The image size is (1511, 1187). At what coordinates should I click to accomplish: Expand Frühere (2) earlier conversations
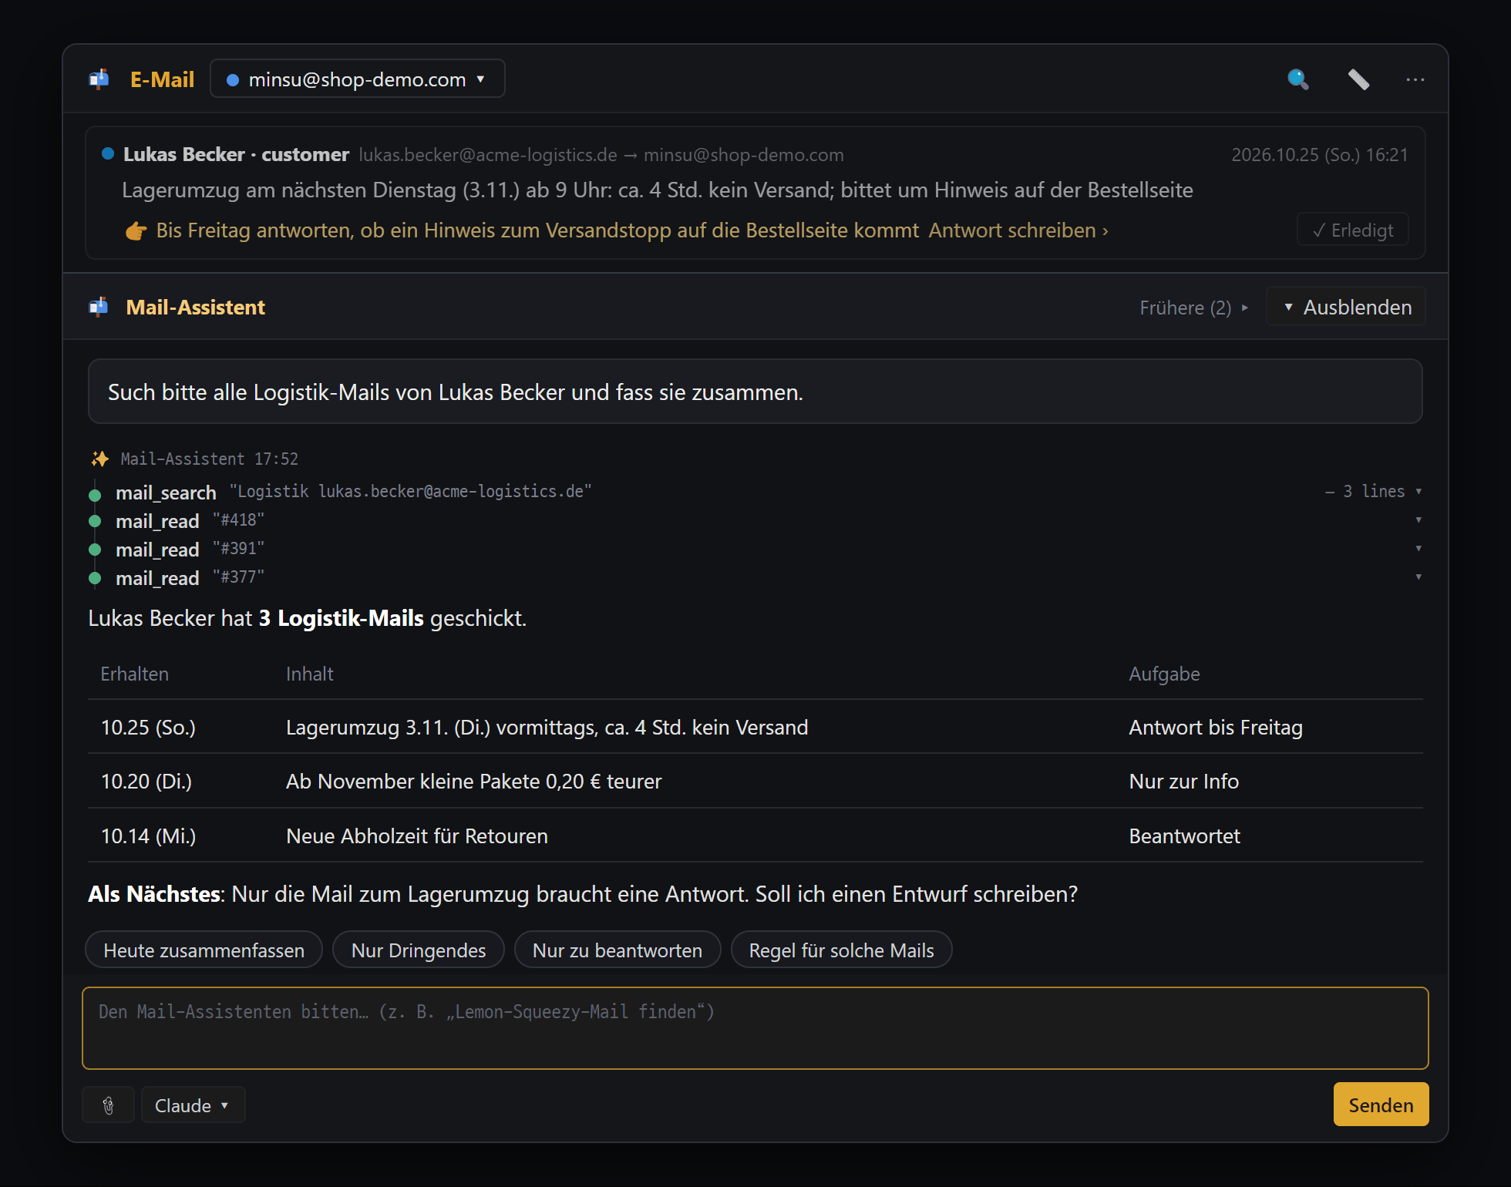click(1193, 308)
